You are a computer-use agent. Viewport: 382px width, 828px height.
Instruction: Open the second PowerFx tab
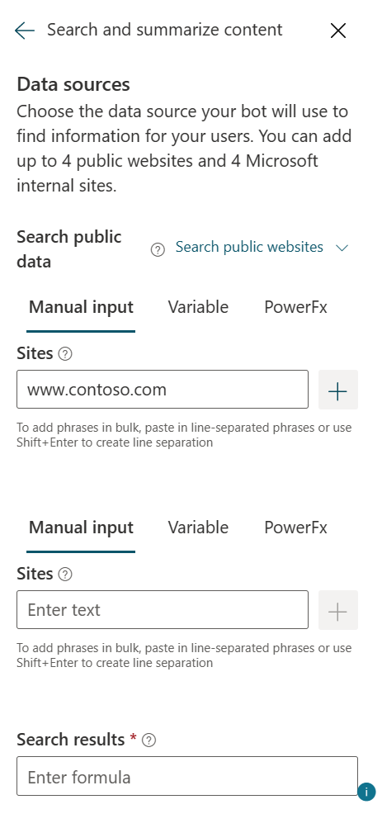click(296, 528)
